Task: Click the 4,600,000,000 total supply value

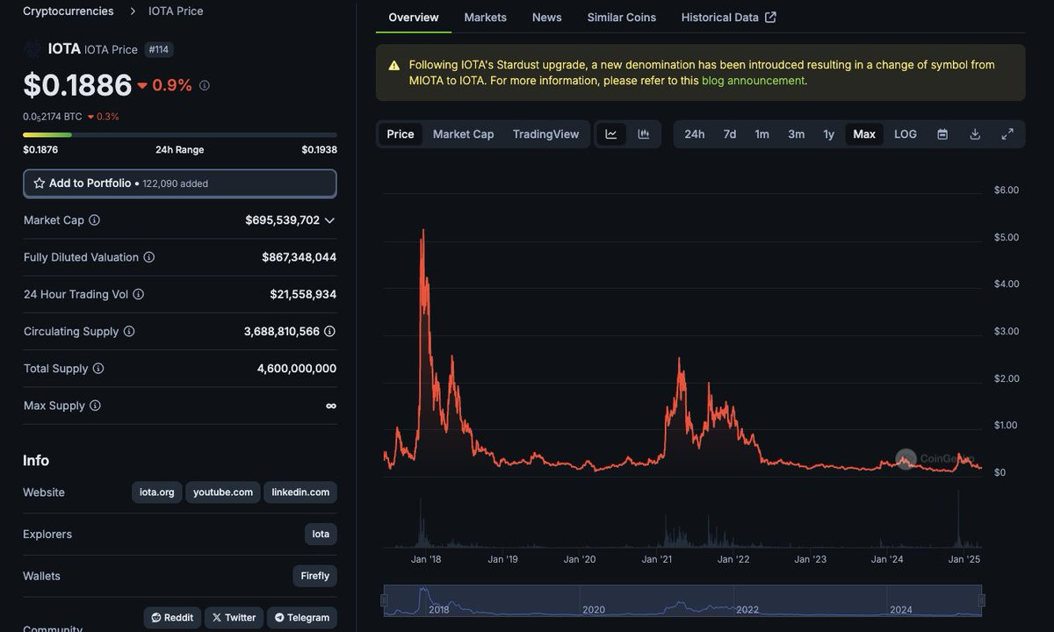Action: pos(297,369)
